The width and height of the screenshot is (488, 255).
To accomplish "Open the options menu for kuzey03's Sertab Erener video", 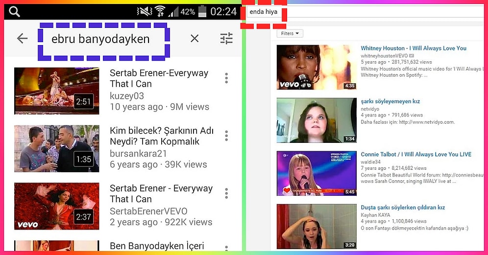I will click(226, 78).
